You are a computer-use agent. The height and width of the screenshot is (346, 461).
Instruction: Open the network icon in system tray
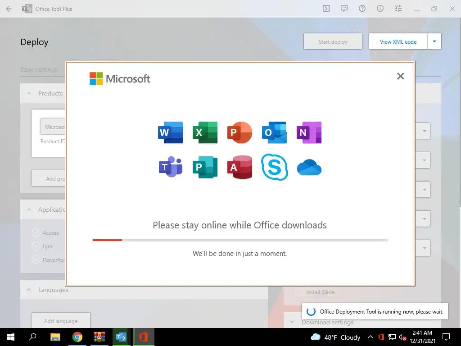(392, 337)
